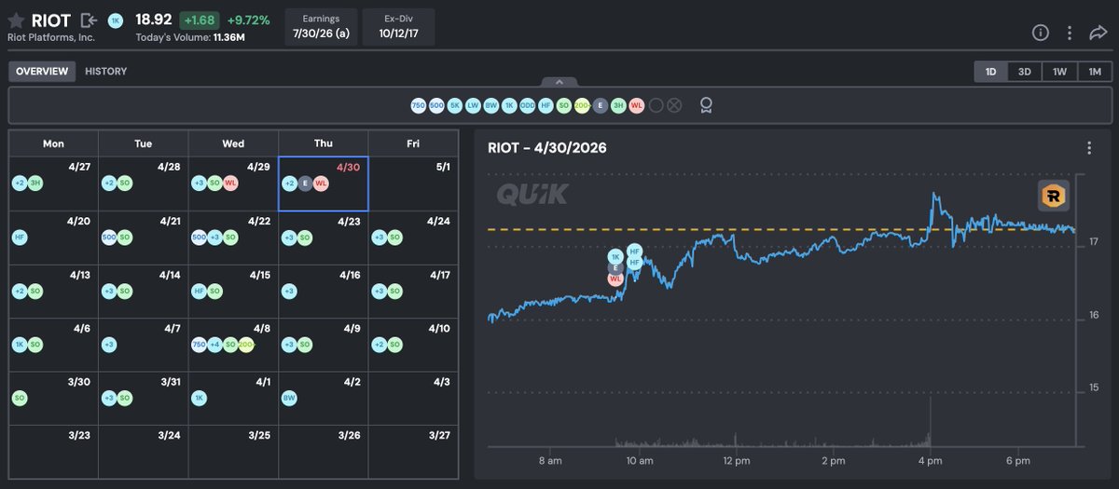1119x489 pixels.
Task: Click the favorite star next to RIOT
Action: (17, 20)
